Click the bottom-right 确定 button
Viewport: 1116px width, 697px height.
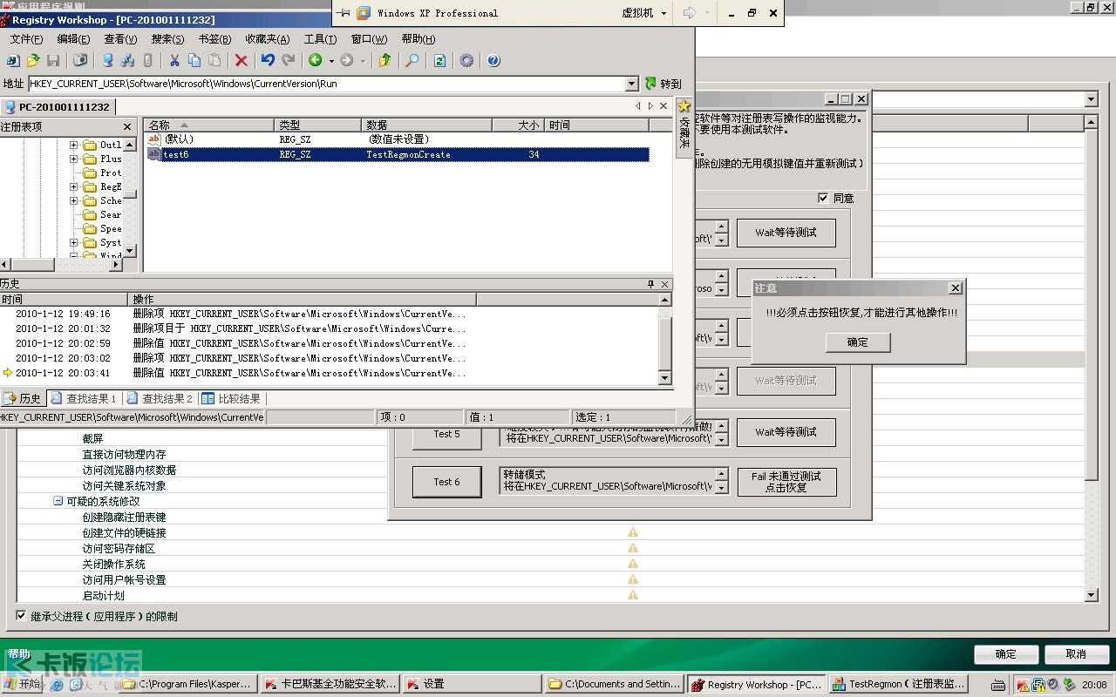click(x=1006, y=654)
